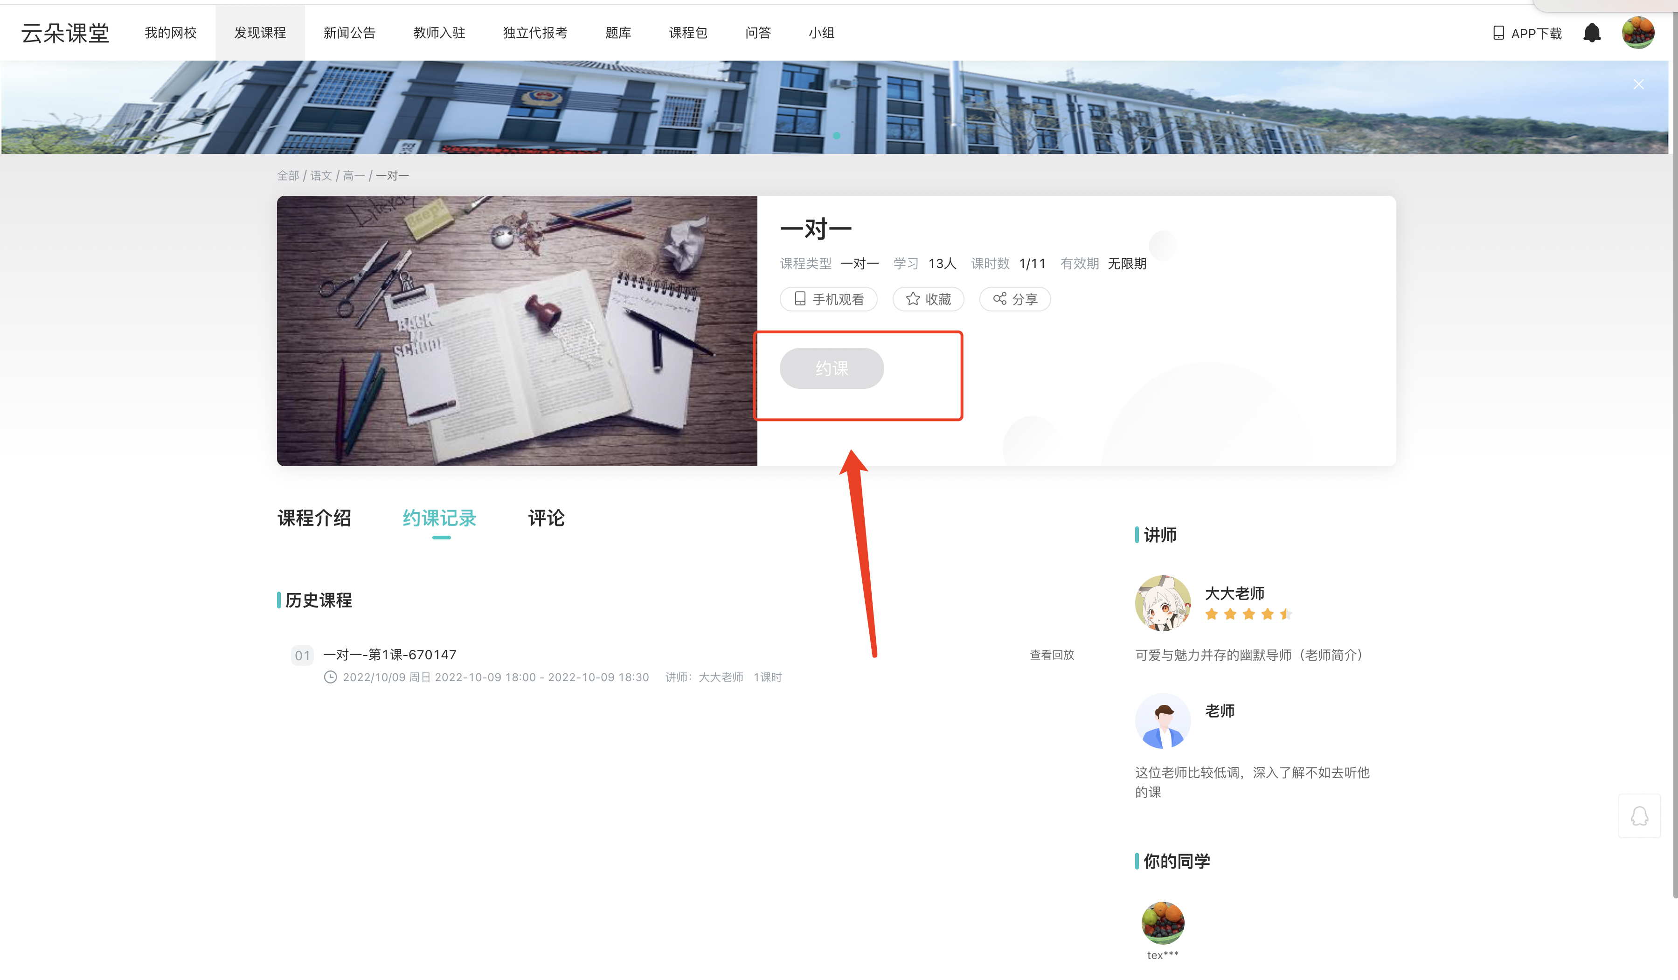Click 大大老师's avatar
This screenshot has width=1678, height=980.
pyautogui.click(x=1163, y=603)
